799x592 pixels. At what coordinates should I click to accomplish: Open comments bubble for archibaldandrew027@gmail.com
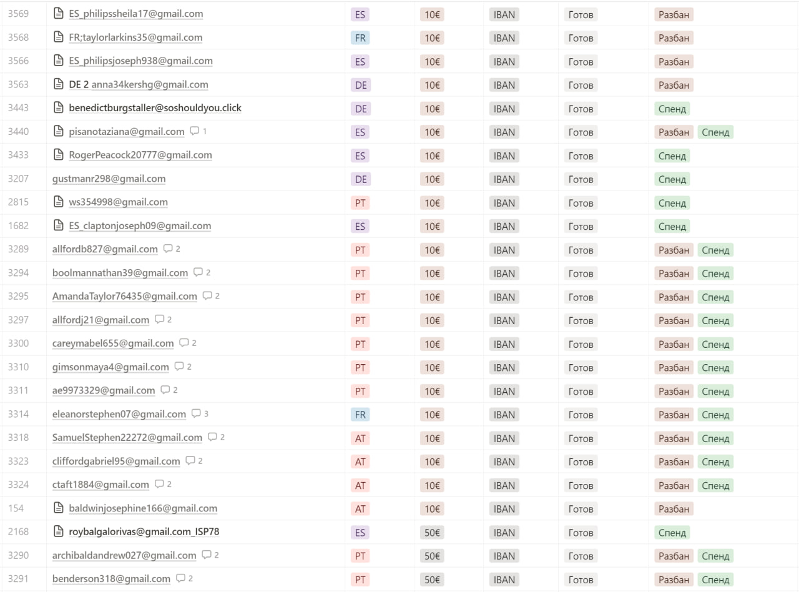point(210,555)
